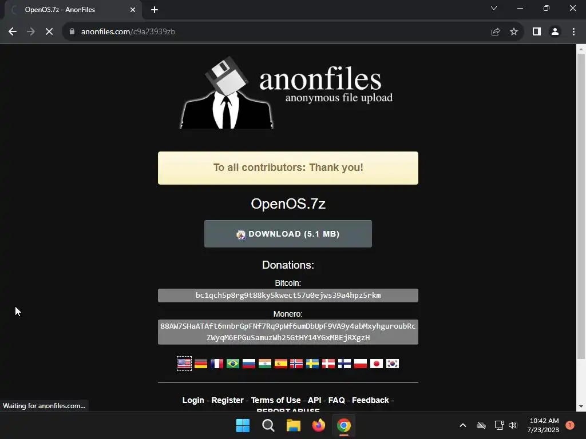Click the Download (5.1 MB) button
This screenshot has width=586, height=439.
(288, 234)
